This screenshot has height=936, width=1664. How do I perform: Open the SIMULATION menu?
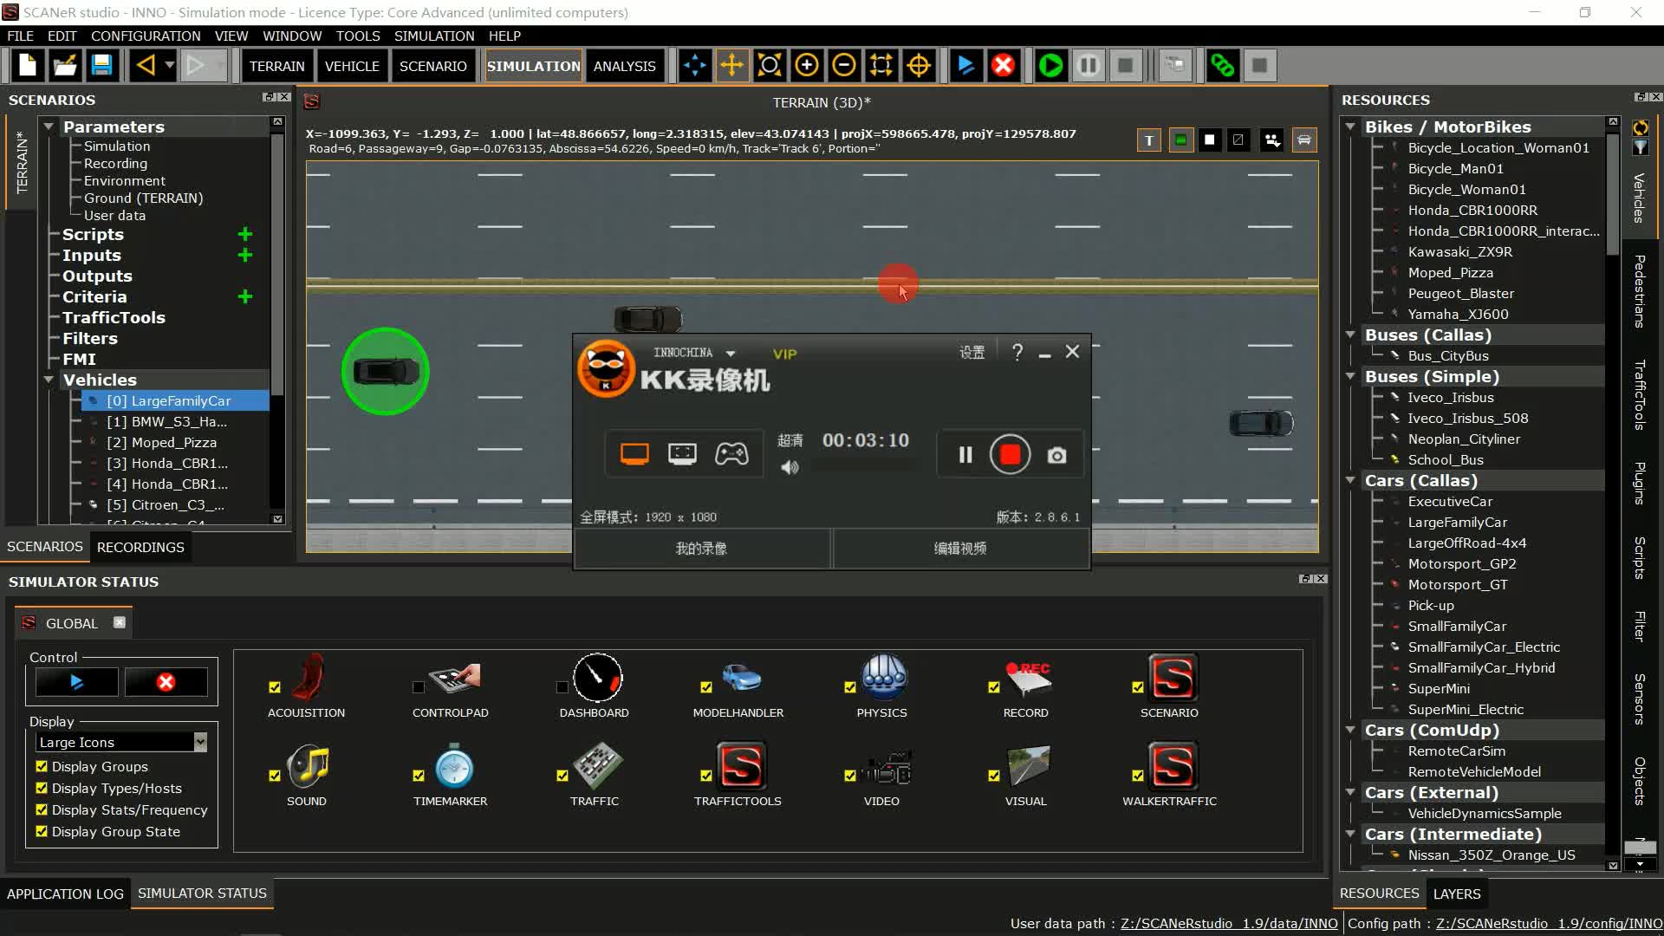(433, 36)
